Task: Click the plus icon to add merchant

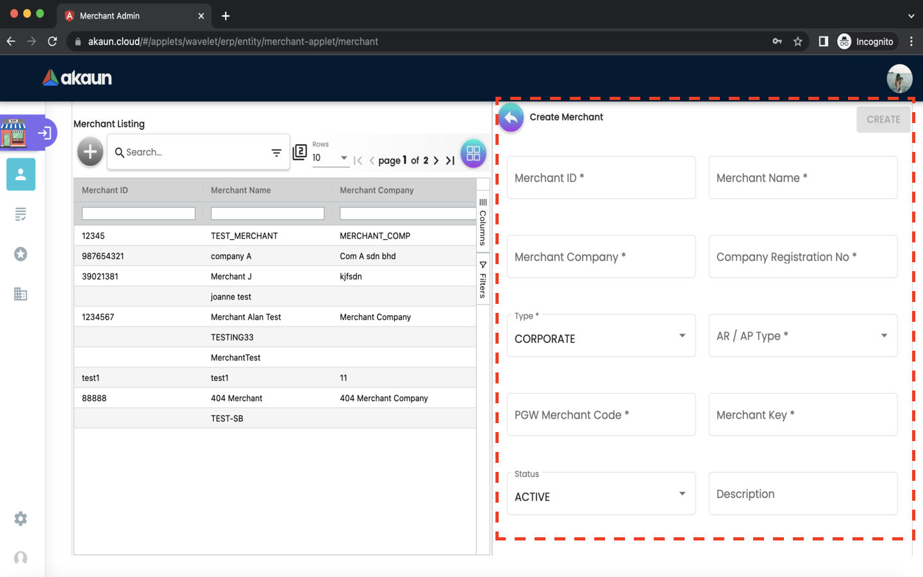Action: pyautogui.click(x=90, y=152)
